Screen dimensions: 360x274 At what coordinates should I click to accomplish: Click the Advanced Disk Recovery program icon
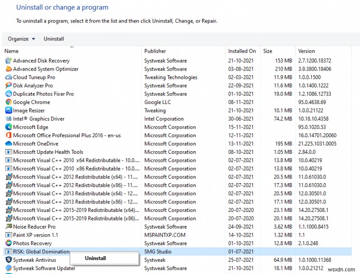click(9, 61)
